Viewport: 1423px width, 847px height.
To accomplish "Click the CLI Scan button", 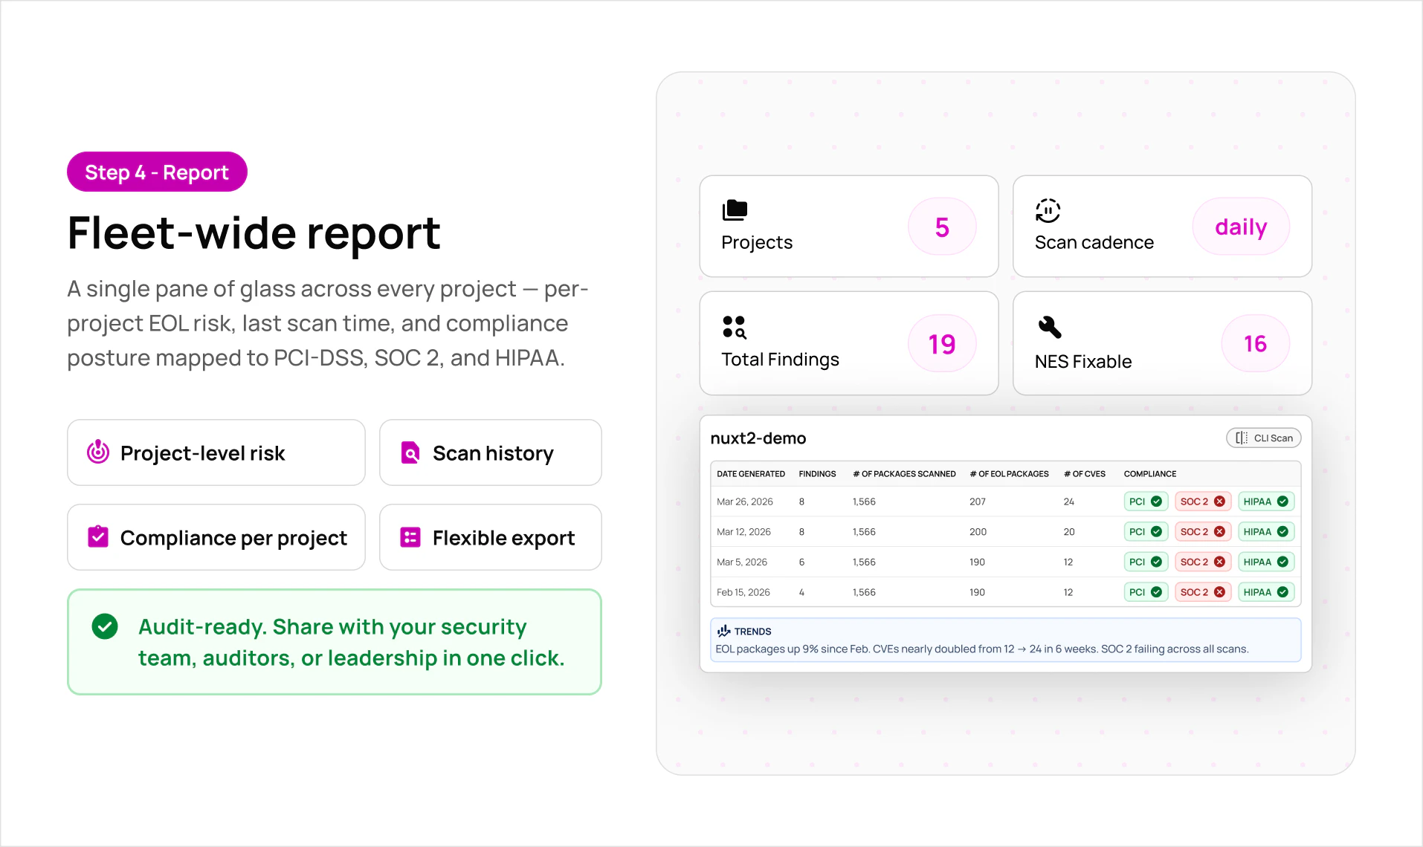I will (1263, 438).
